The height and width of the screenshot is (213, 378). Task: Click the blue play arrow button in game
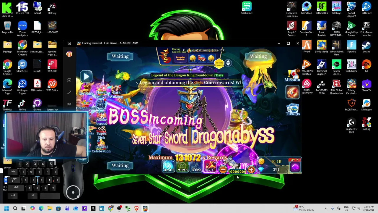coord(86,77)
